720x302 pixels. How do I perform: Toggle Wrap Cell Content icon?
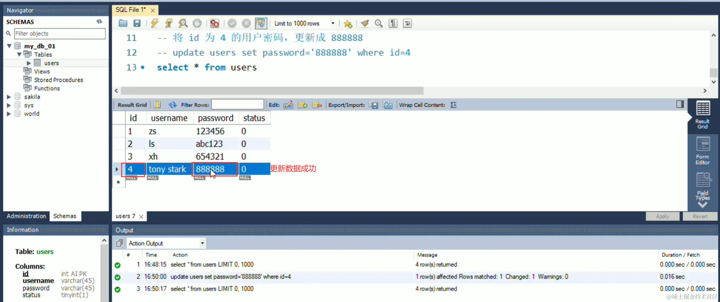(x=453, y=105)
